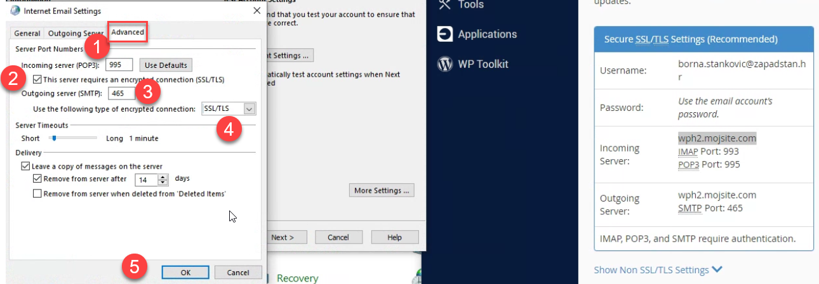Click the Outgoing server SMTP port field

pos(121,93)
